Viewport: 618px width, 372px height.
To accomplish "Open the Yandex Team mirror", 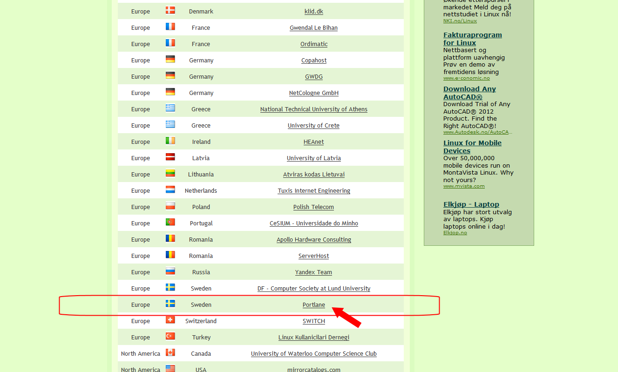I will [x=314, y=272].
